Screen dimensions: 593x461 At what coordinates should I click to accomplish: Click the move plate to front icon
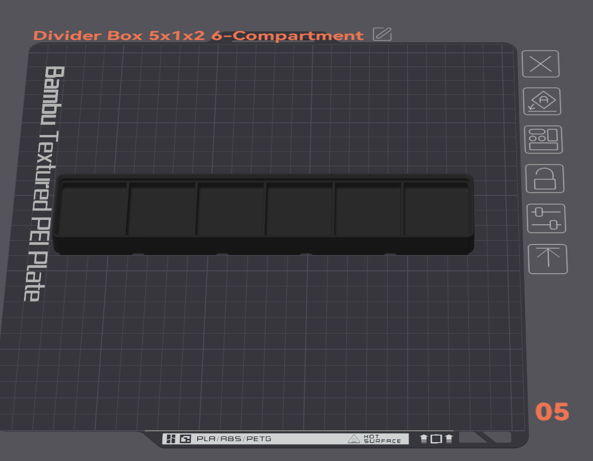pos(548,259)
